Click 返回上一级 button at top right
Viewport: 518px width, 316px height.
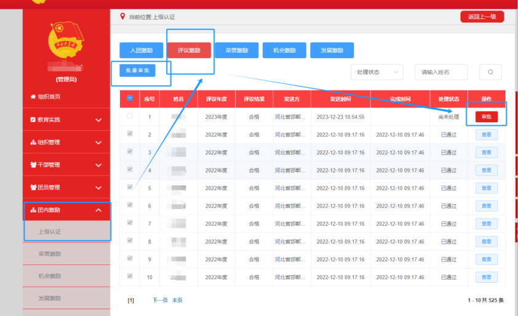tap(482, 17)
